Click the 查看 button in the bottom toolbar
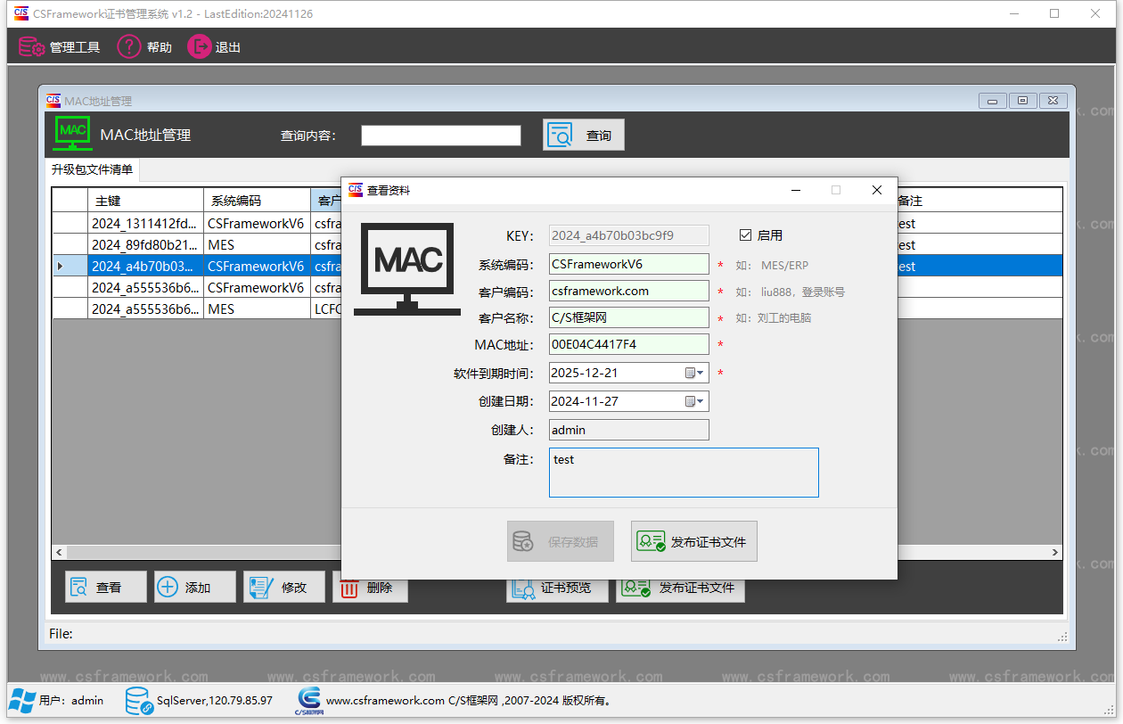The width and height of the screenshot is (1123, 724). (x=106, y=587)
